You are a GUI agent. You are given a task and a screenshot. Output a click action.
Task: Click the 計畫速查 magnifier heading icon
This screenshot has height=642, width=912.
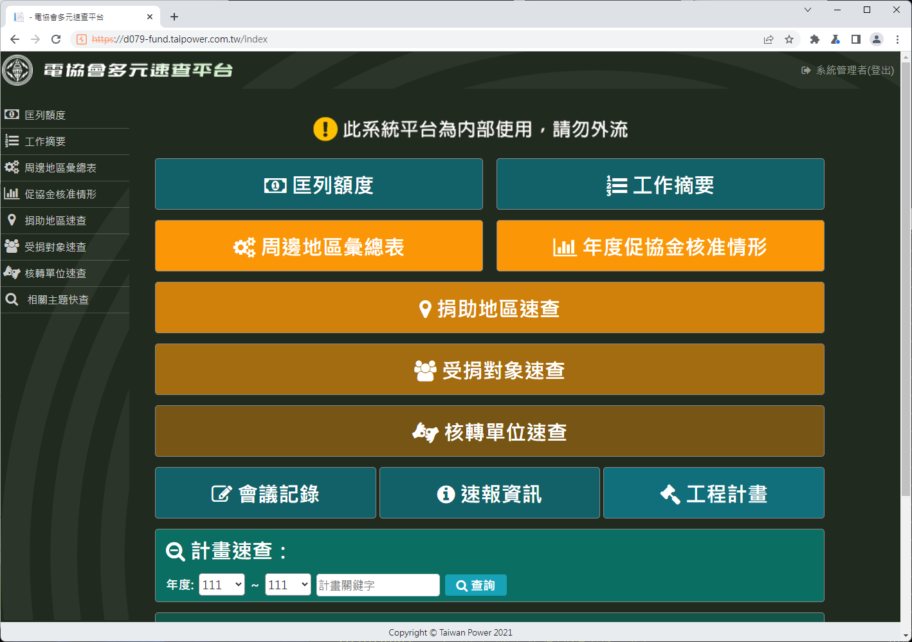pyautogui.click(x=175, y=551)
